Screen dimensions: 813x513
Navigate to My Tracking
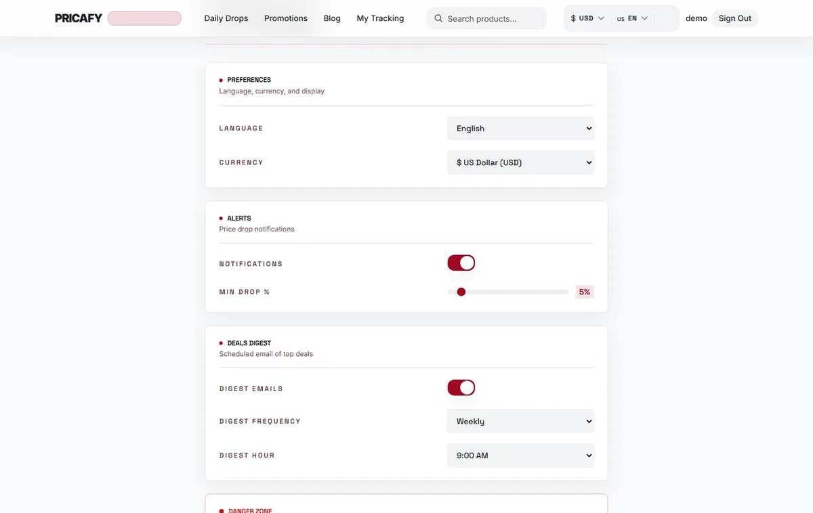380,18
